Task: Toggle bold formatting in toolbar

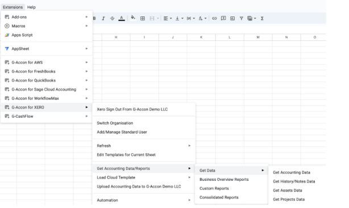Action: click(x=94, y=19)
